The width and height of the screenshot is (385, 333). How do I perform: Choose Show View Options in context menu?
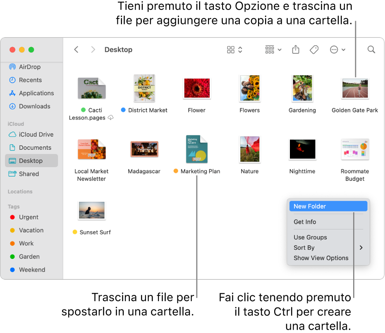point(328,258)
